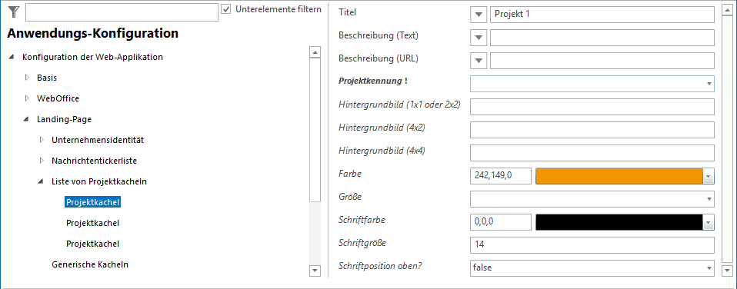This screenshot has width=737, height=289.
Task: Click tree panel scroll up arrow
Action: (315, 51)
